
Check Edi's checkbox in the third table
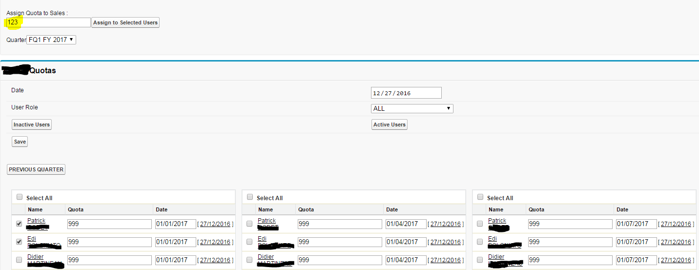[480, 242]
